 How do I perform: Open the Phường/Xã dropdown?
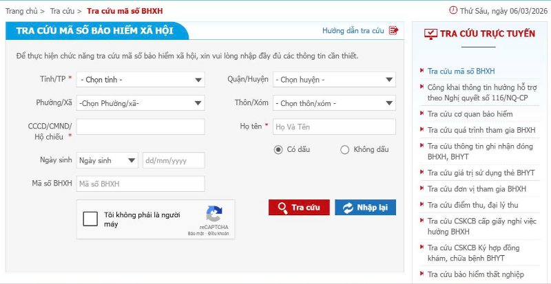(x=141, y=103)
